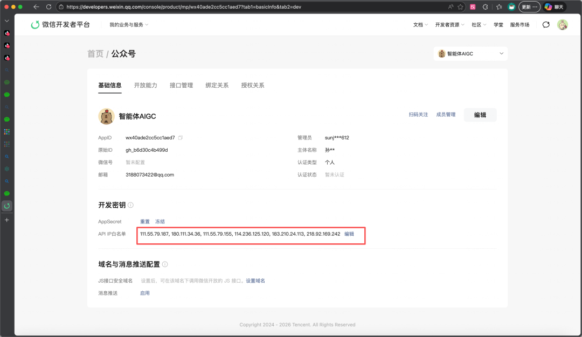Click the browser address bar URL

[184, 6]
